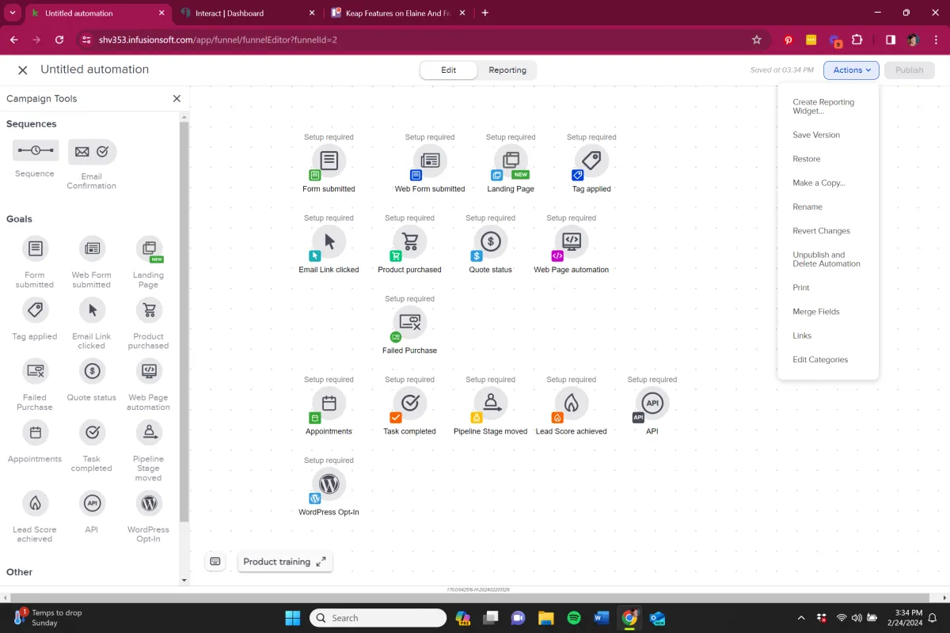
Task: Expand the Product training panel
Action: [x=285, y=562]
